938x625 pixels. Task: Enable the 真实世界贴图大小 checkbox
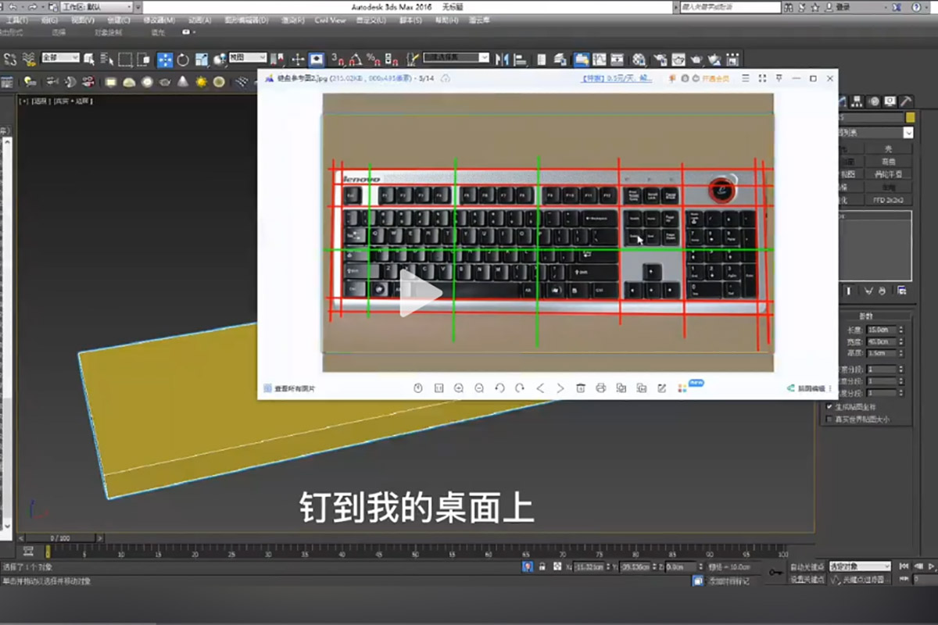[830, 420]
